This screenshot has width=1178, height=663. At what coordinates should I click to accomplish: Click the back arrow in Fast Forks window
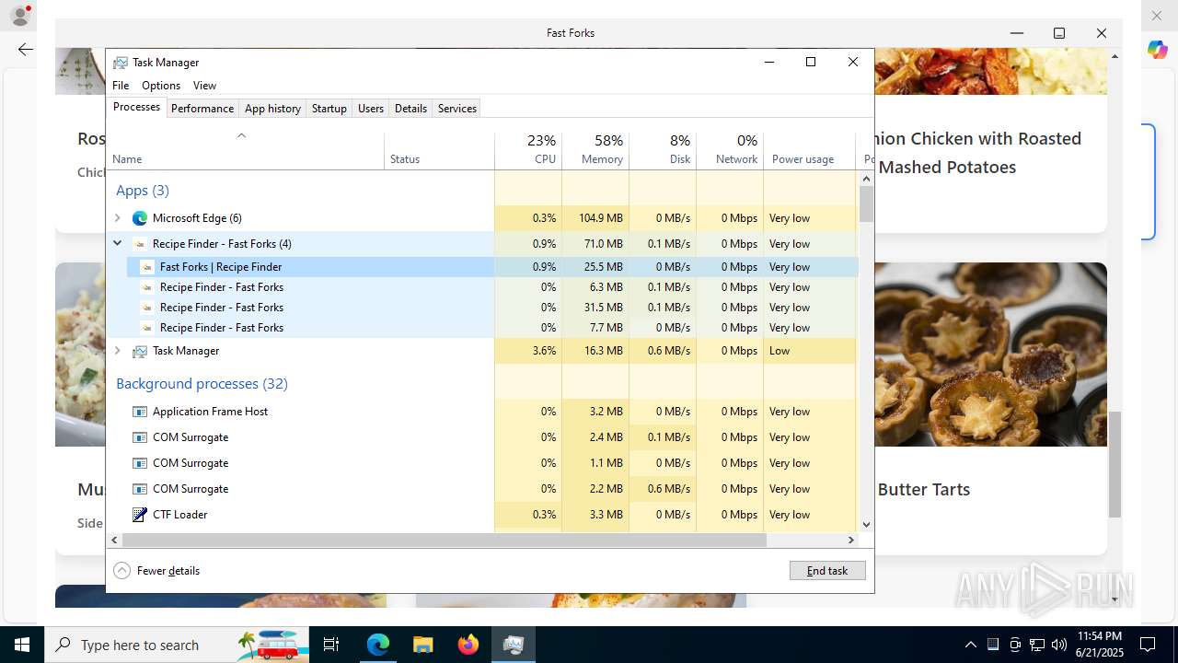[x=26, y=50]
